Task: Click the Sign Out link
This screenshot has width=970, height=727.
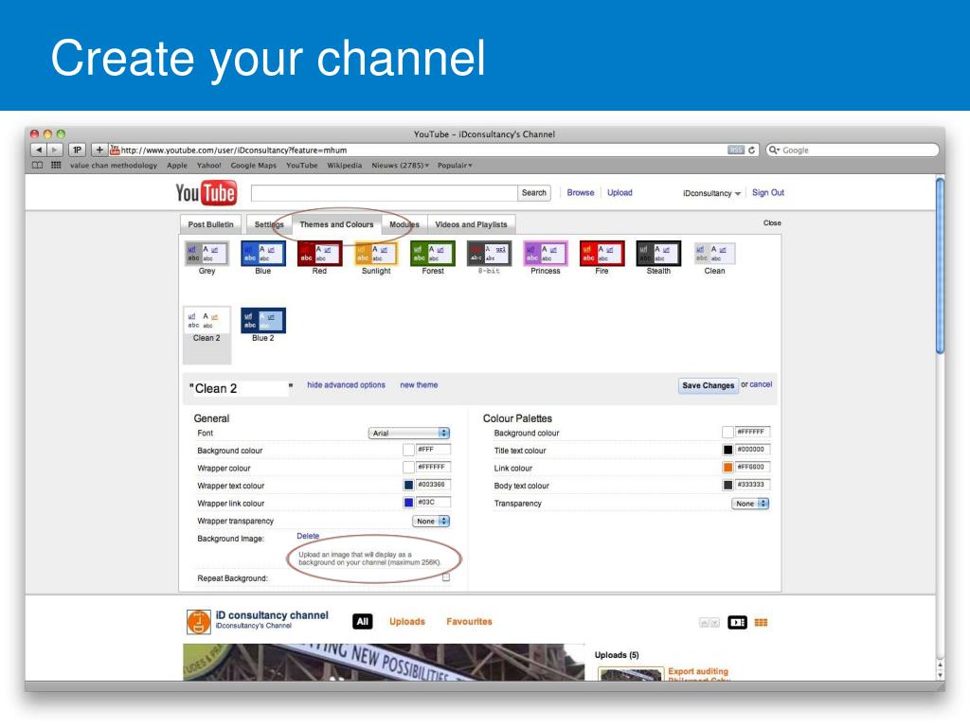Action: coord(767,193)
